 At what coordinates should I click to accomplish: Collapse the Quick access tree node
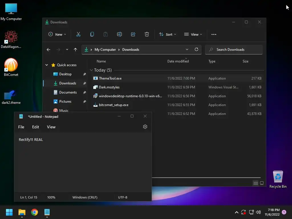tap(47, 65)
